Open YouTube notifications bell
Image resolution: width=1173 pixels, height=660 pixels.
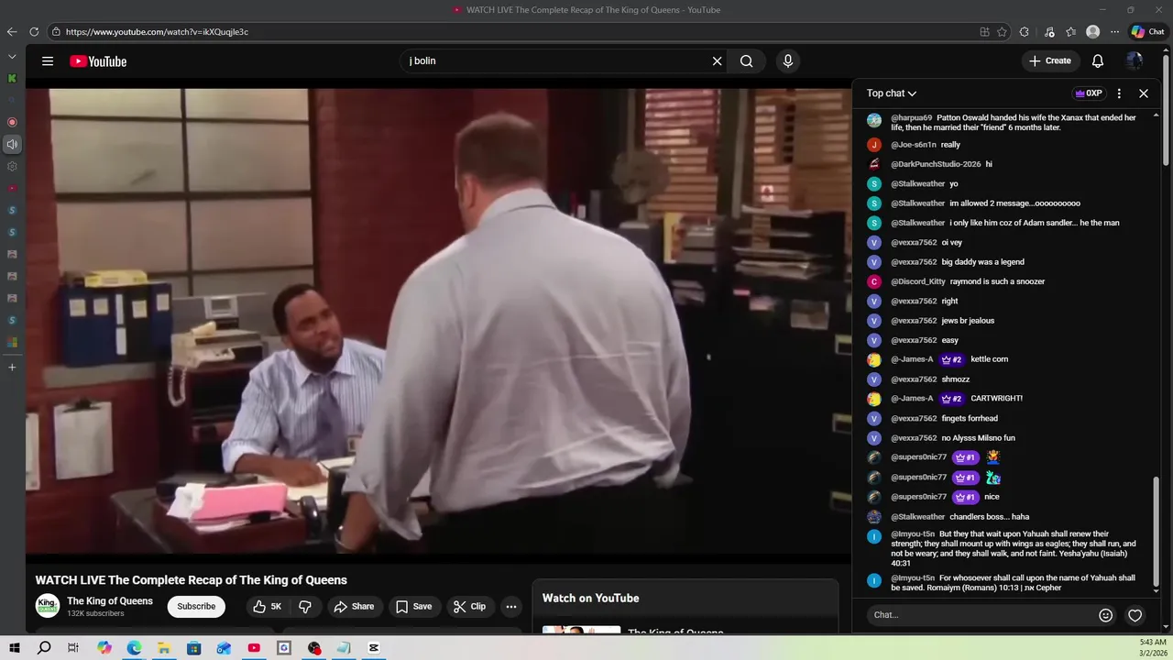(1098, 61)
